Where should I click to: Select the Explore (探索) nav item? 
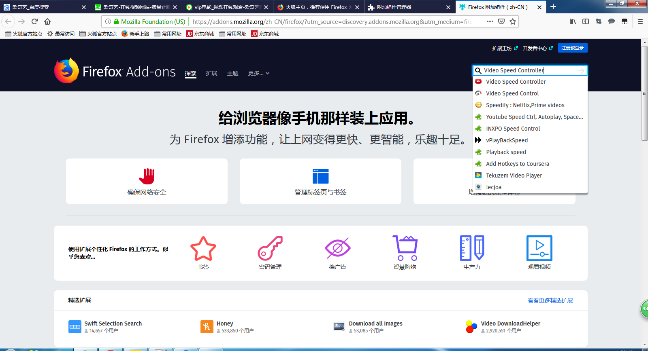point(190,73)
